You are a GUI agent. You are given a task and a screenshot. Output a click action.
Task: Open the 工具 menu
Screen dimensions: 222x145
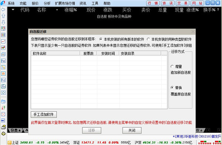(x=95, y=3)
